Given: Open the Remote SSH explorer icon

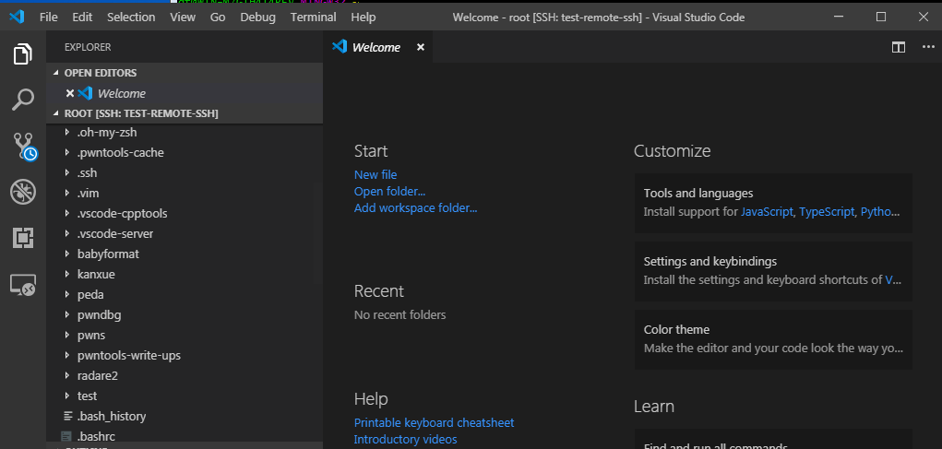Looking at the screenshot, I should pyautogui.click(x=23, y=285).
